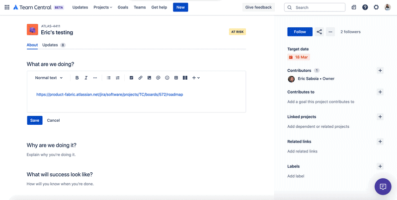Open the Normal text style dropdown
Viewport: 397px width, 200px height.
pyautogui.click(x=49, y=78)
